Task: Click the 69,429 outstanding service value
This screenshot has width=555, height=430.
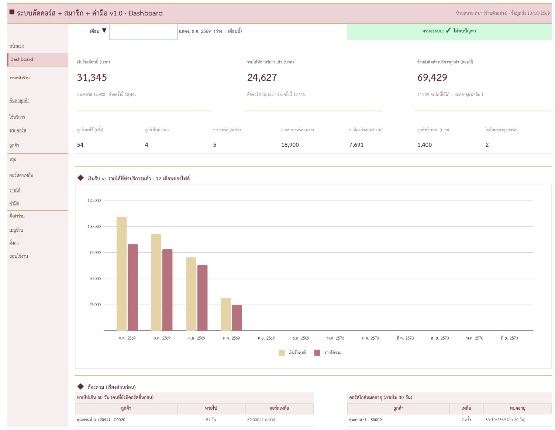Action: pos(432,77)
